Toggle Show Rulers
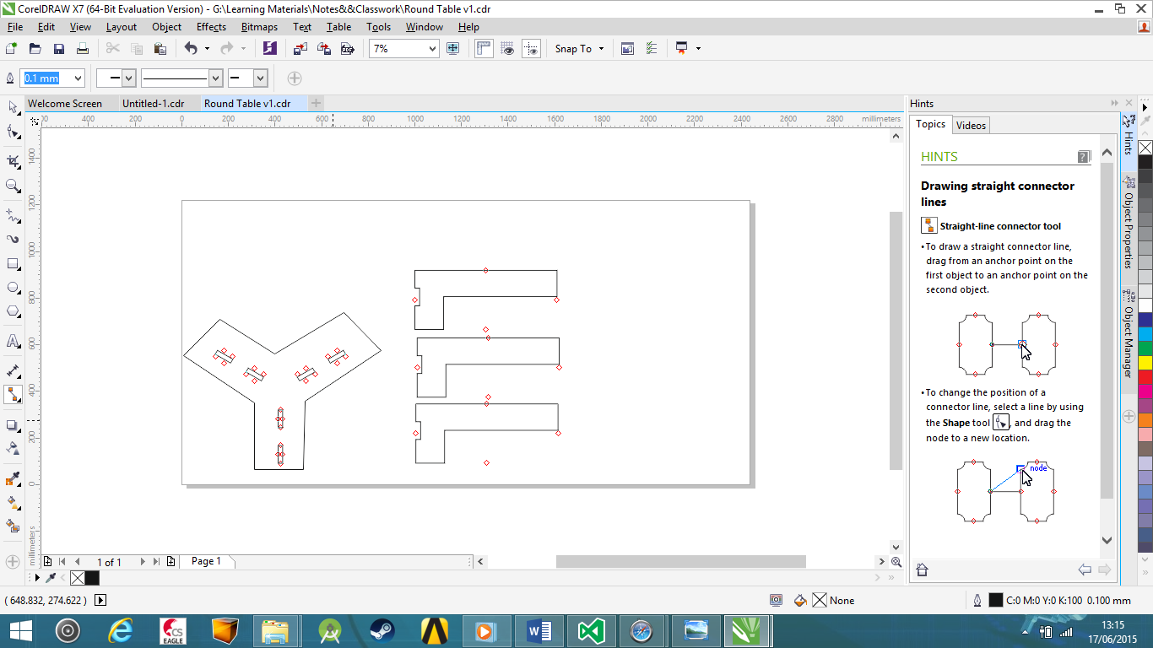The width and height of the screenshot is (1153, 648). pyautogui.click(x=484, y=49)
